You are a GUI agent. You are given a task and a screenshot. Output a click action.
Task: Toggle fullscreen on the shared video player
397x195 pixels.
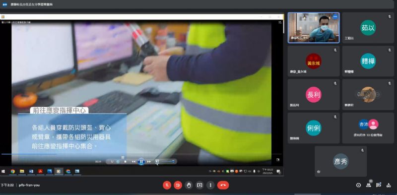click(x=278, y=160)
